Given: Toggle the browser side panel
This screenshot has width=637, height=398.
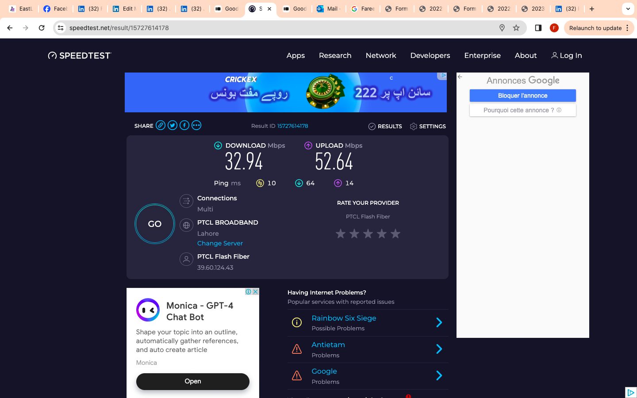Looking at the screenshot, I should [538, 28].
